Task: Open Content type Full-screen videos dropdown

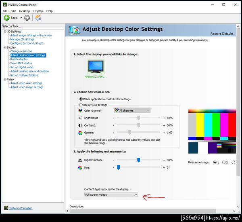Action: pyautogui.click(x=111, y=195)
